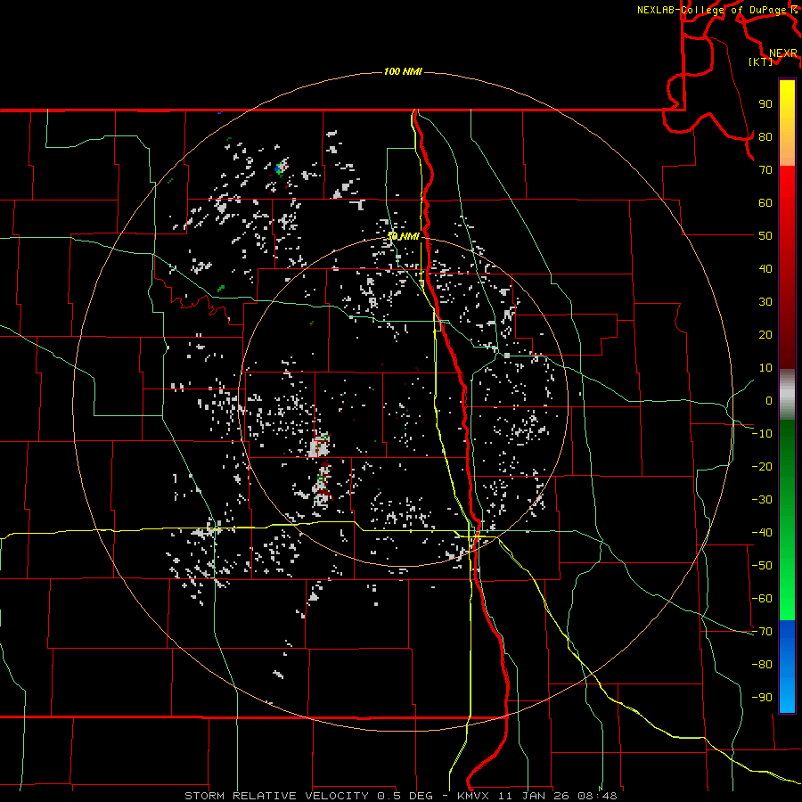Image resolution: width=802 pixels, height=802 pixels.
Task: Select the -90 value on velocity scale
Action: (762, 698)
